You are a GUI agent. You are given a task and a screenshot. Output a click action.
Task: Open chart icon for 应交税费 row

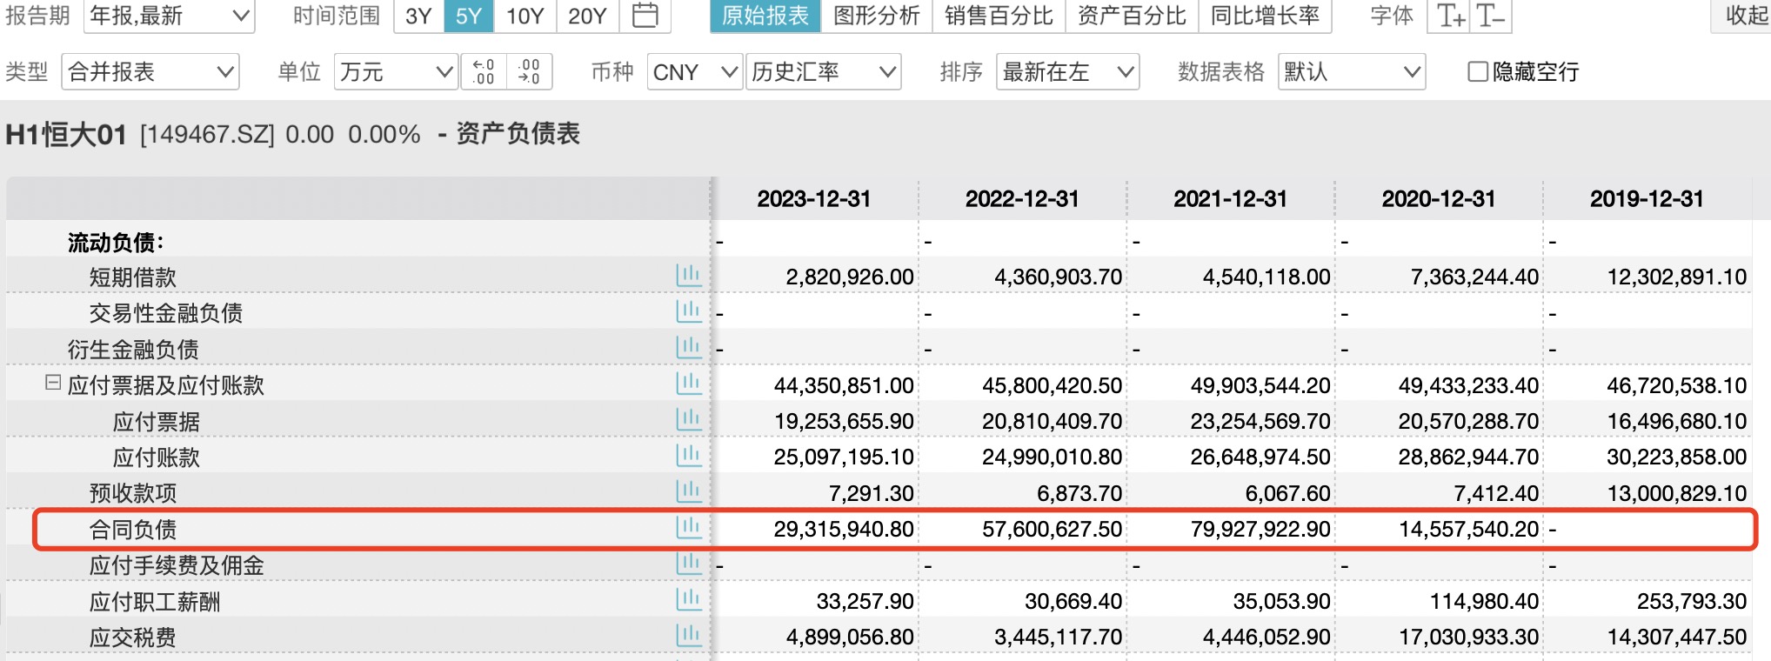pyautogui.click(x=688, y=636)
